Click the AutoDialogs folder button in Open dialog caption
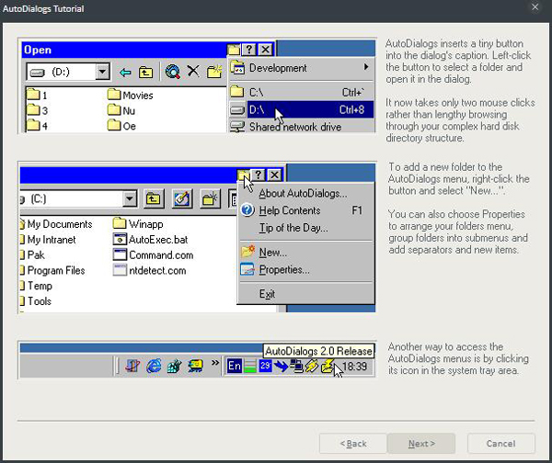 pyautogui.click(x=234, y=50)
